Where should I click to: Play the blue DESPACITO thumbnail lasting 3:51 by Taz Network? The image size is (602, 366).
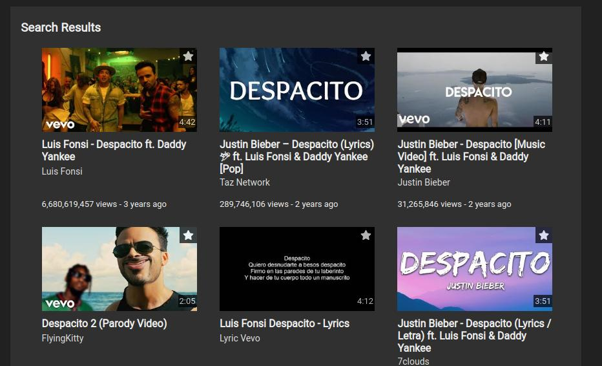click(296, 91)
